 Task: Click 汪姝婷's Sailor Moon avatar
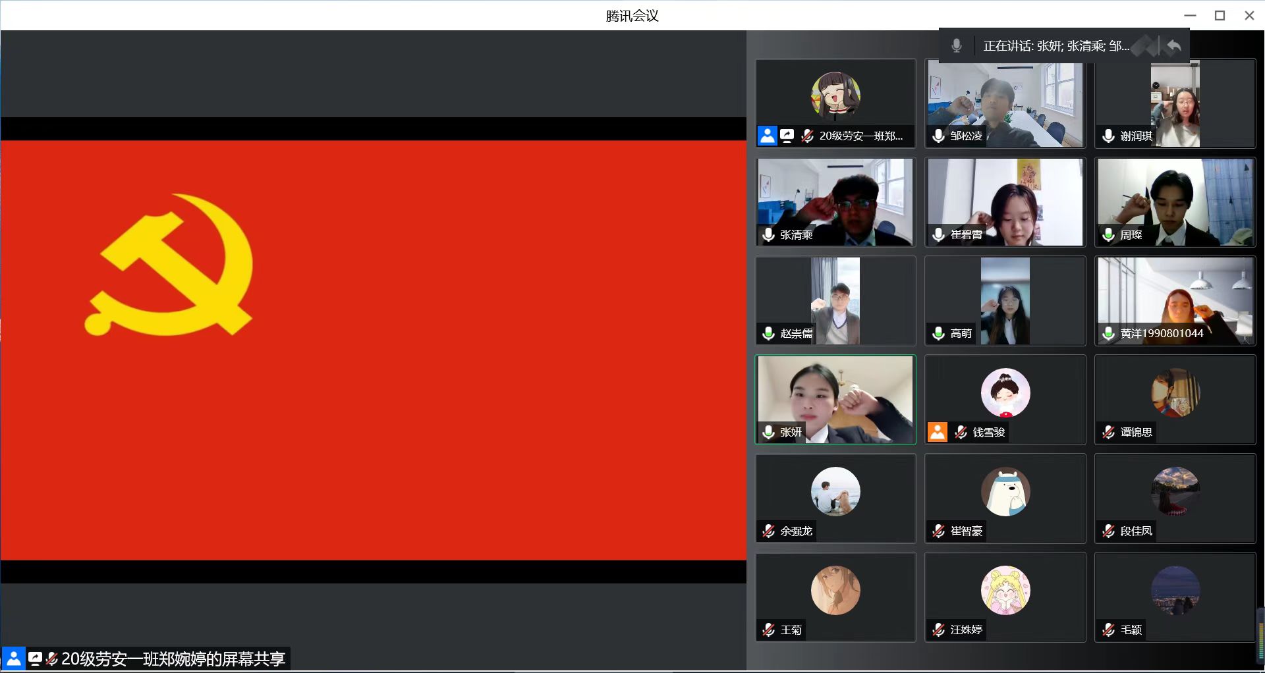pos(1005,590)
